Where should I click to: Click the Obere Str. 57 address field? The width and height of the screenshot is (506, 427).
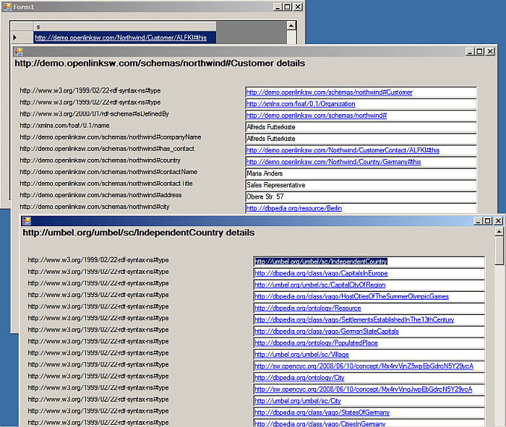[361, 197]
